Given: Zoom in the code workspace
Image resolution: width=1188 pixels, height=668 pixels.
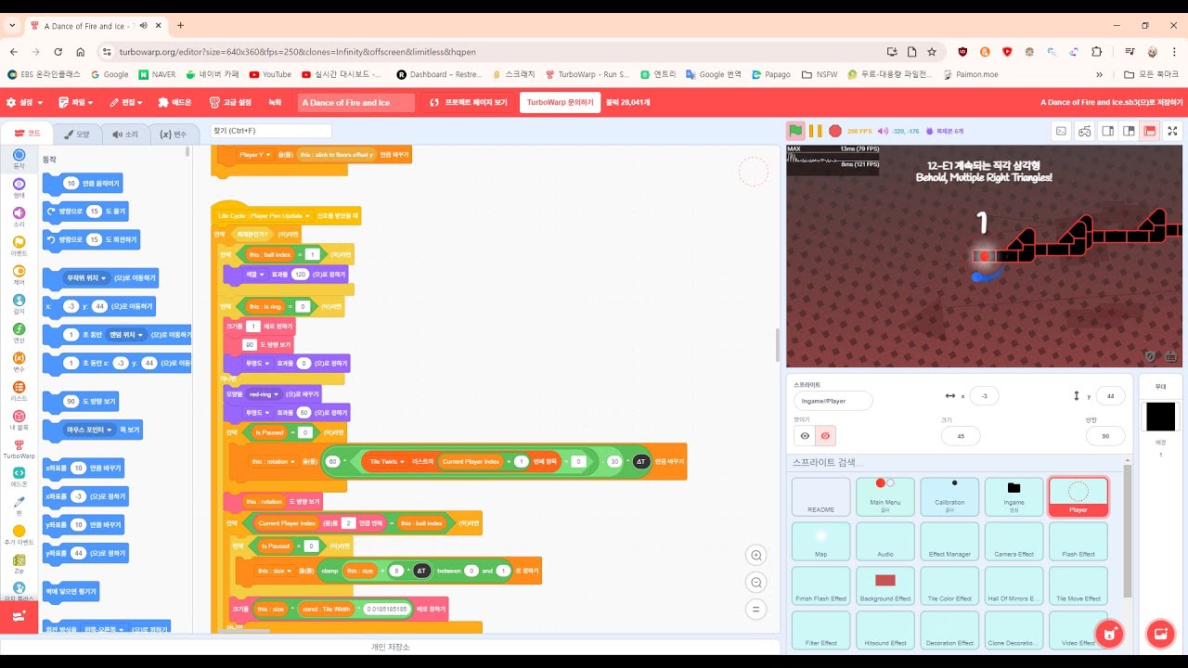Looking at the screenshot, I should pyautogui.click(x=756, y=556).
